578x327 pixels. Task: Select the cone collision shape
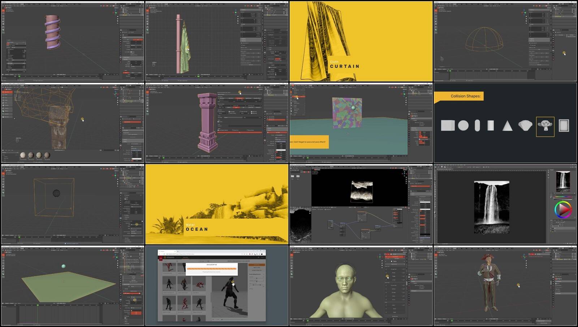507,126
